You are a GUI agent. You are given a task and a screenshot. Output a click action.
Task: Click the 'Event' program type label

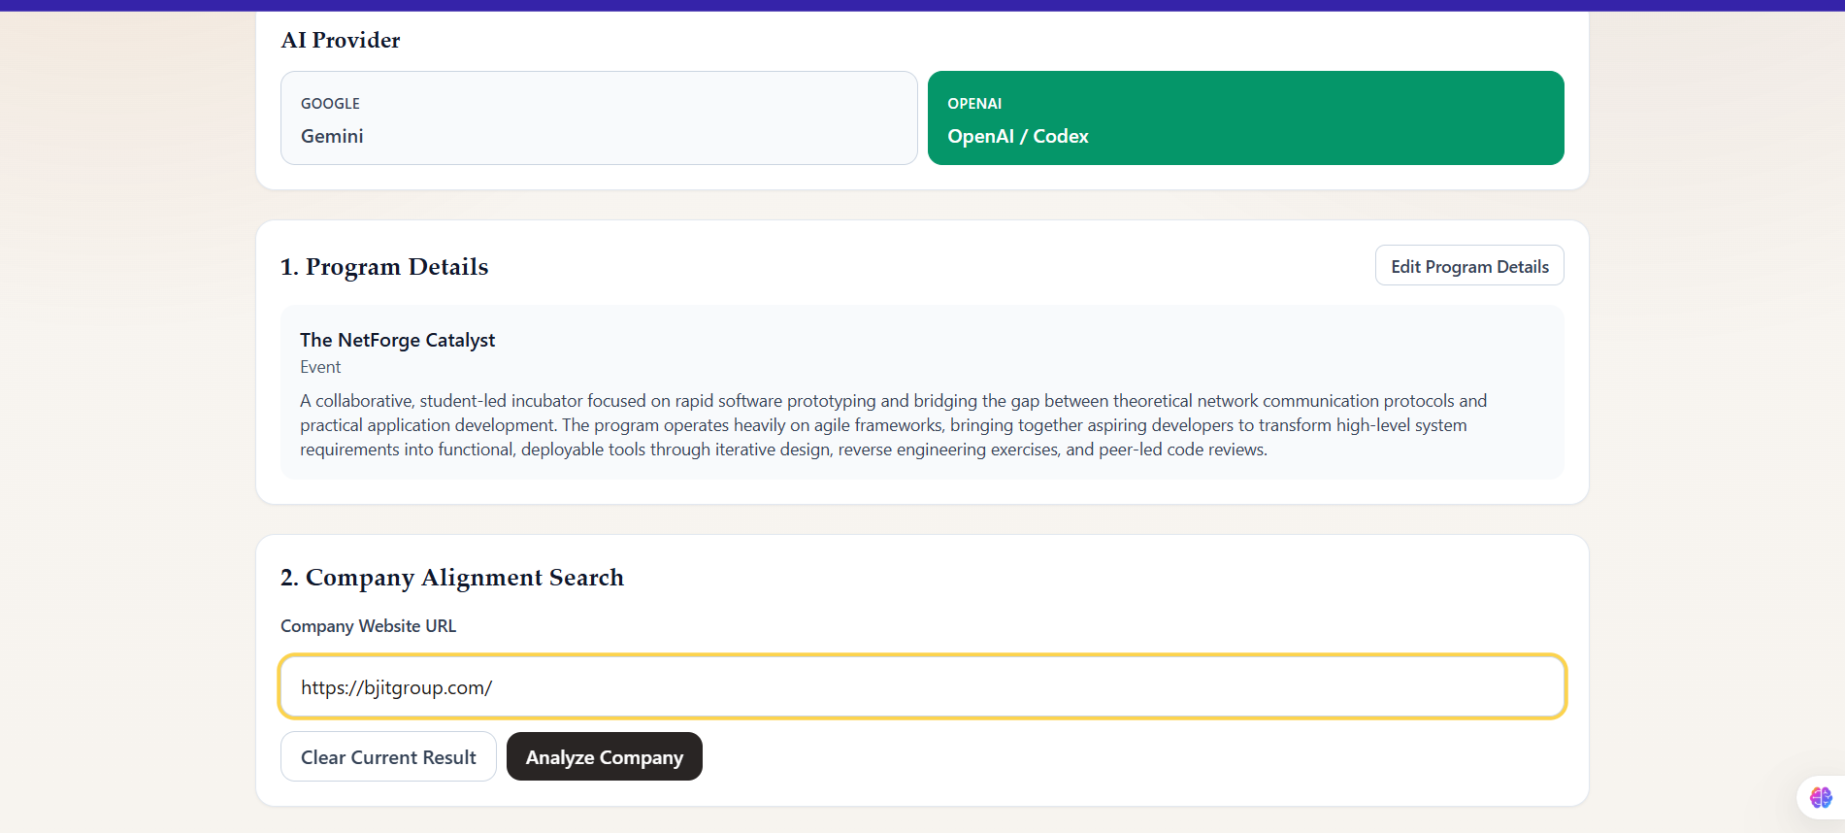coord(320,367)
